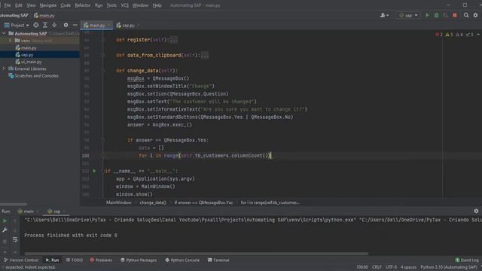The width and height of the screenshot is (482, 271).
Task: Open the user account icon menu
Action: tap(384, 15)
